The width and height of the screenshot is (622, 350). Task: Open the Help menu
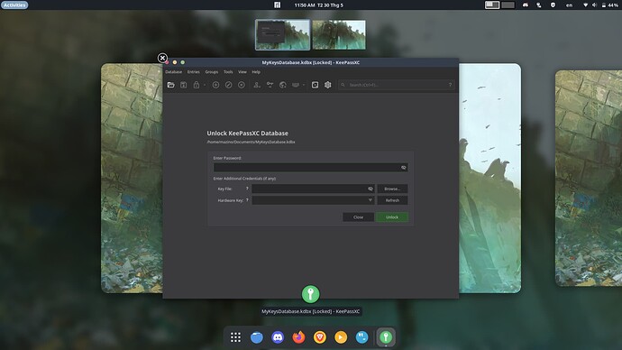256,72
